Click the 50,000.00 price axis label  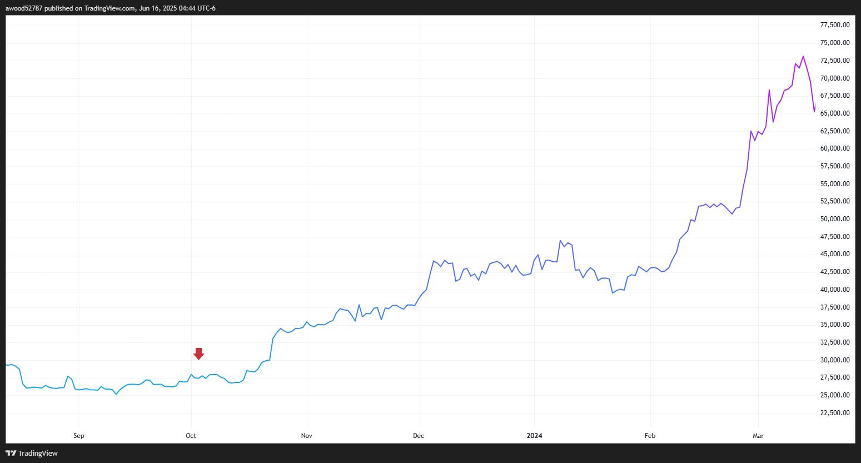(835, 219)
